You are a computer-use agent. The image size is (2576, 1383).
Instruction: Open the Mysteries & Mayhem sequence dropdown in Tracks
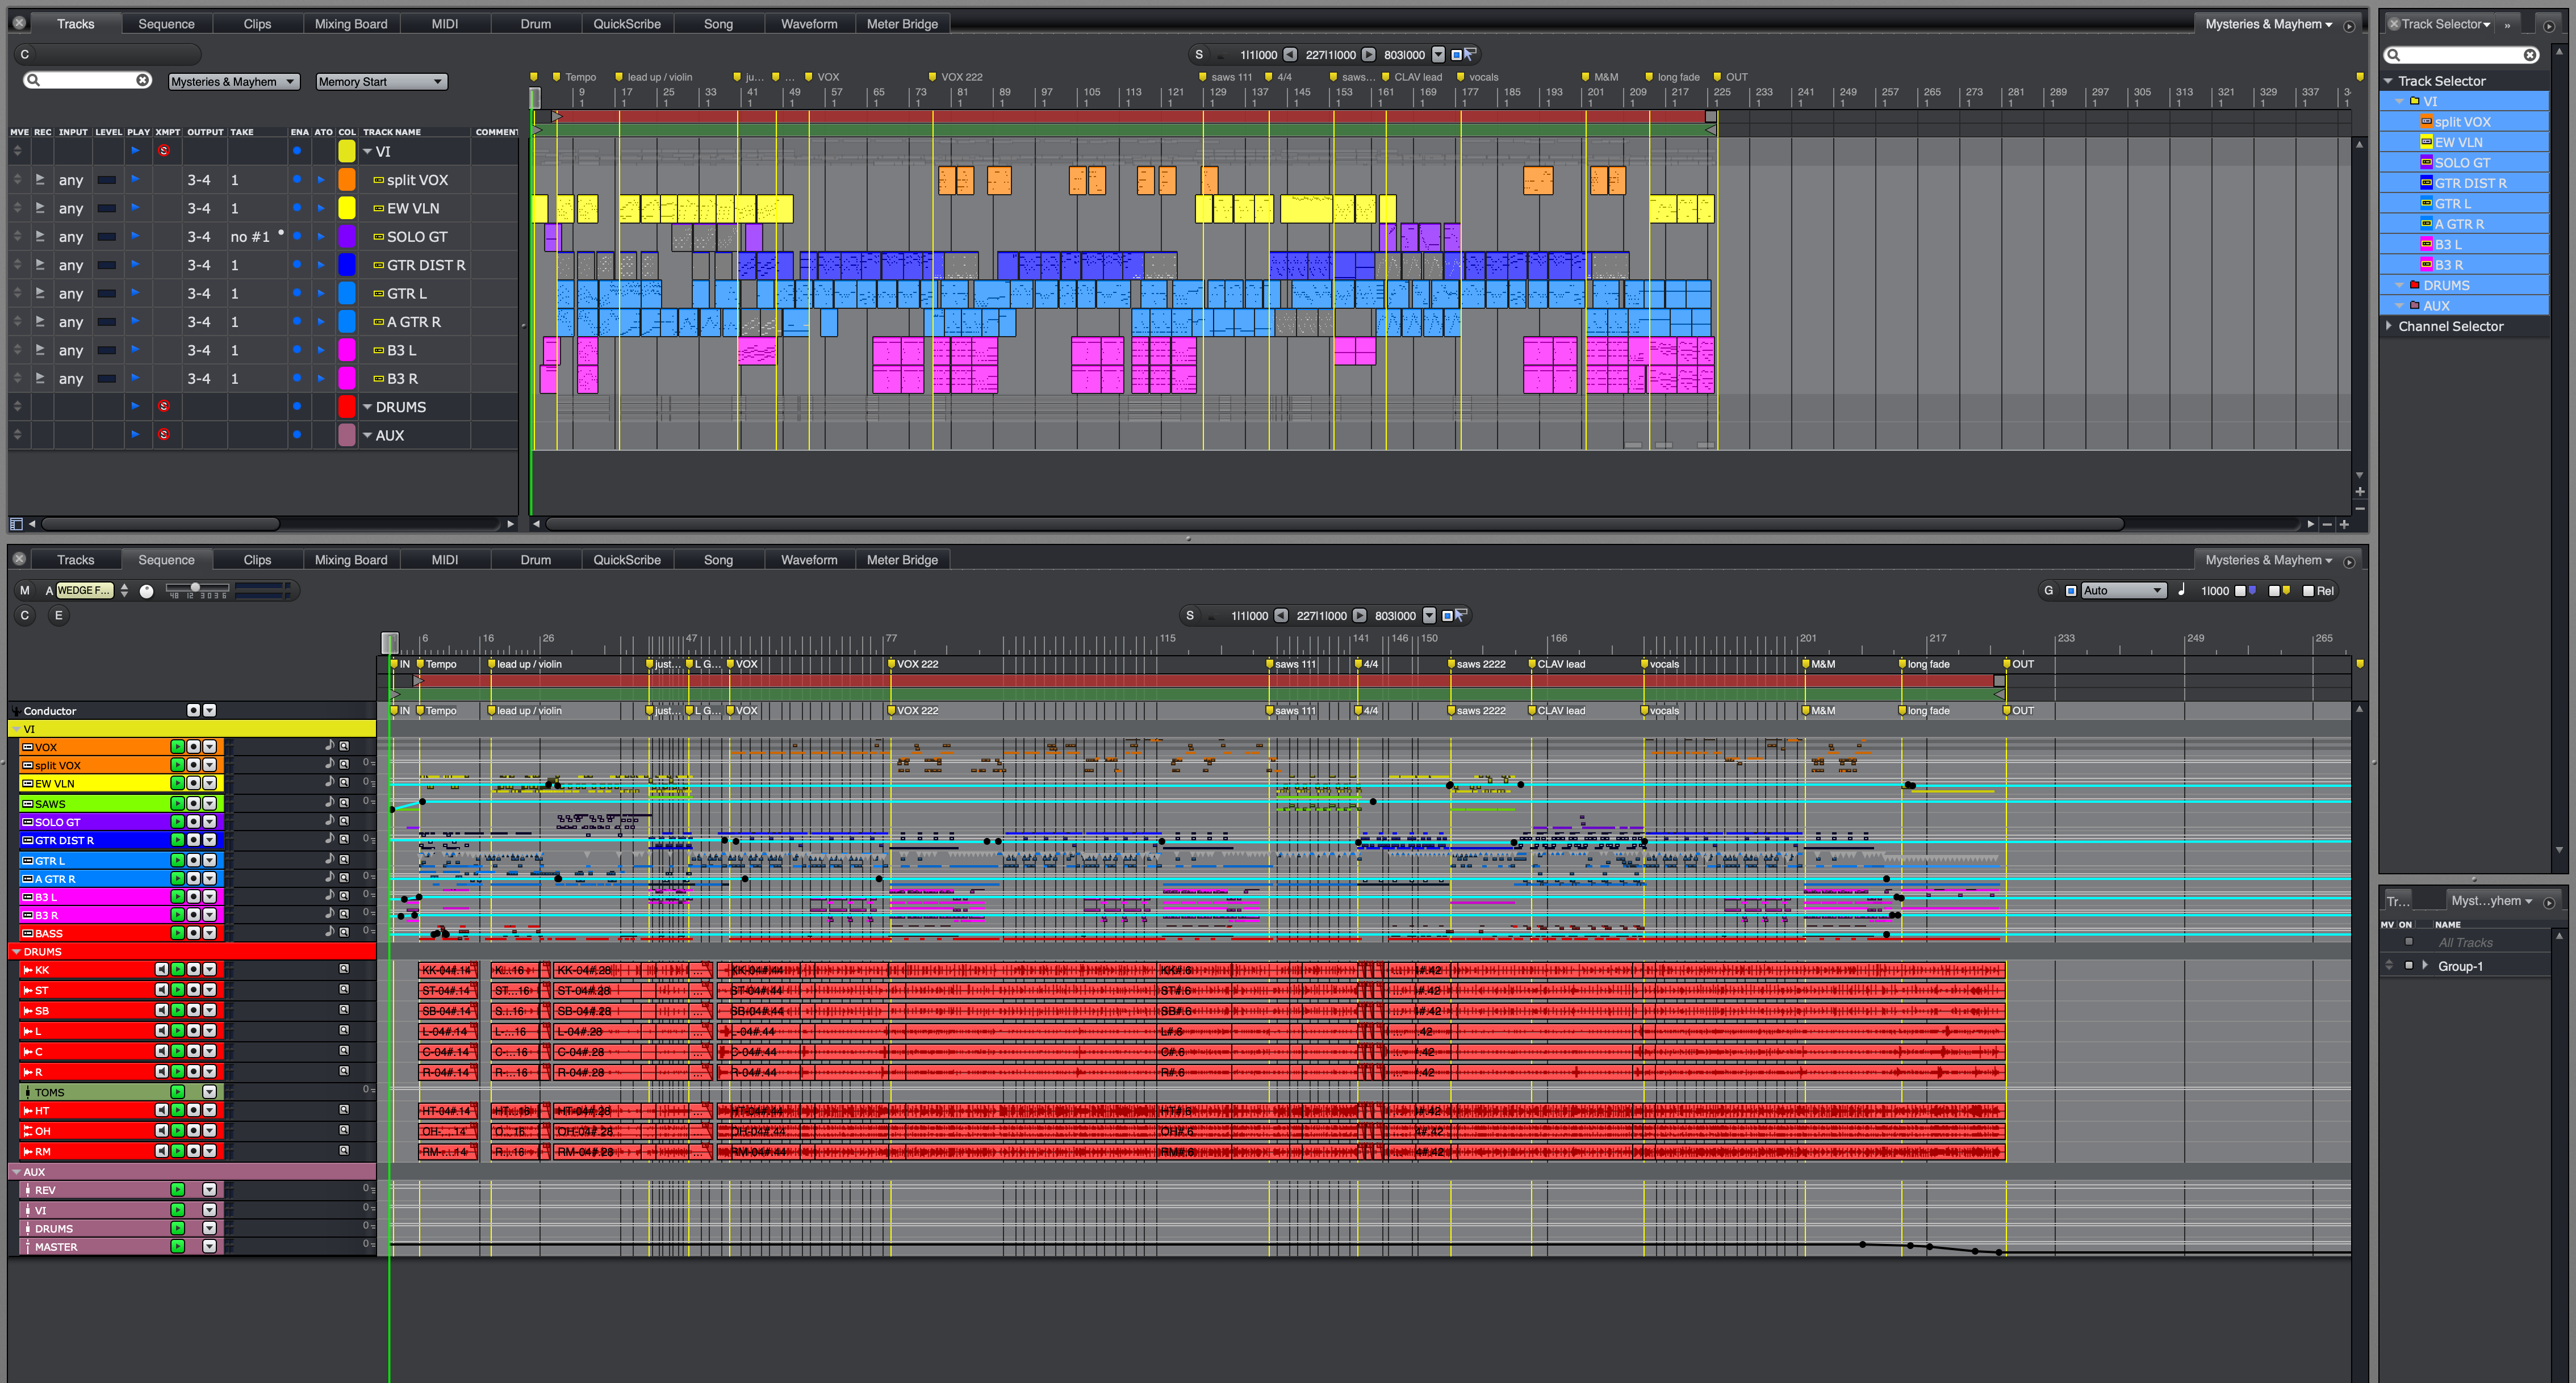coord(233,82)
